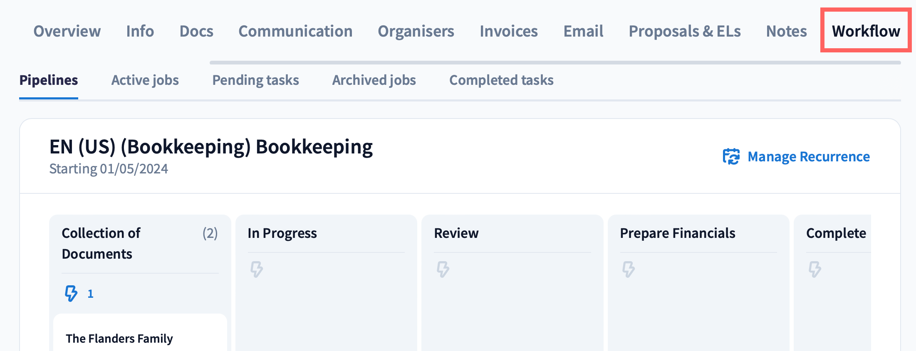Click the automation bolt icon in In Progress column

[257, 269]
